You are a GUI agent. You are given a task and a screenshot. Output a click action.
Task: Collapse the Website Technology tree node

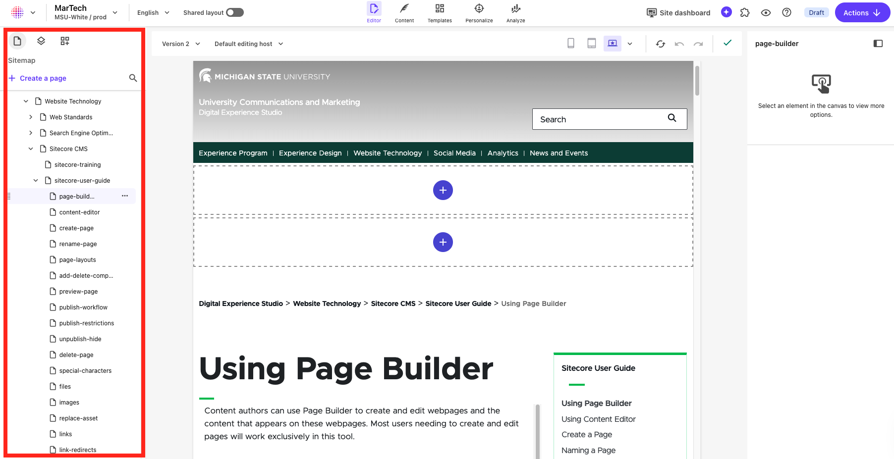tap(26, 101)
